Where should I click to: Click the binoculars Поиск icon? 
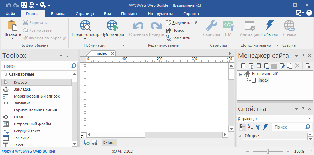(x=169, y=30)
